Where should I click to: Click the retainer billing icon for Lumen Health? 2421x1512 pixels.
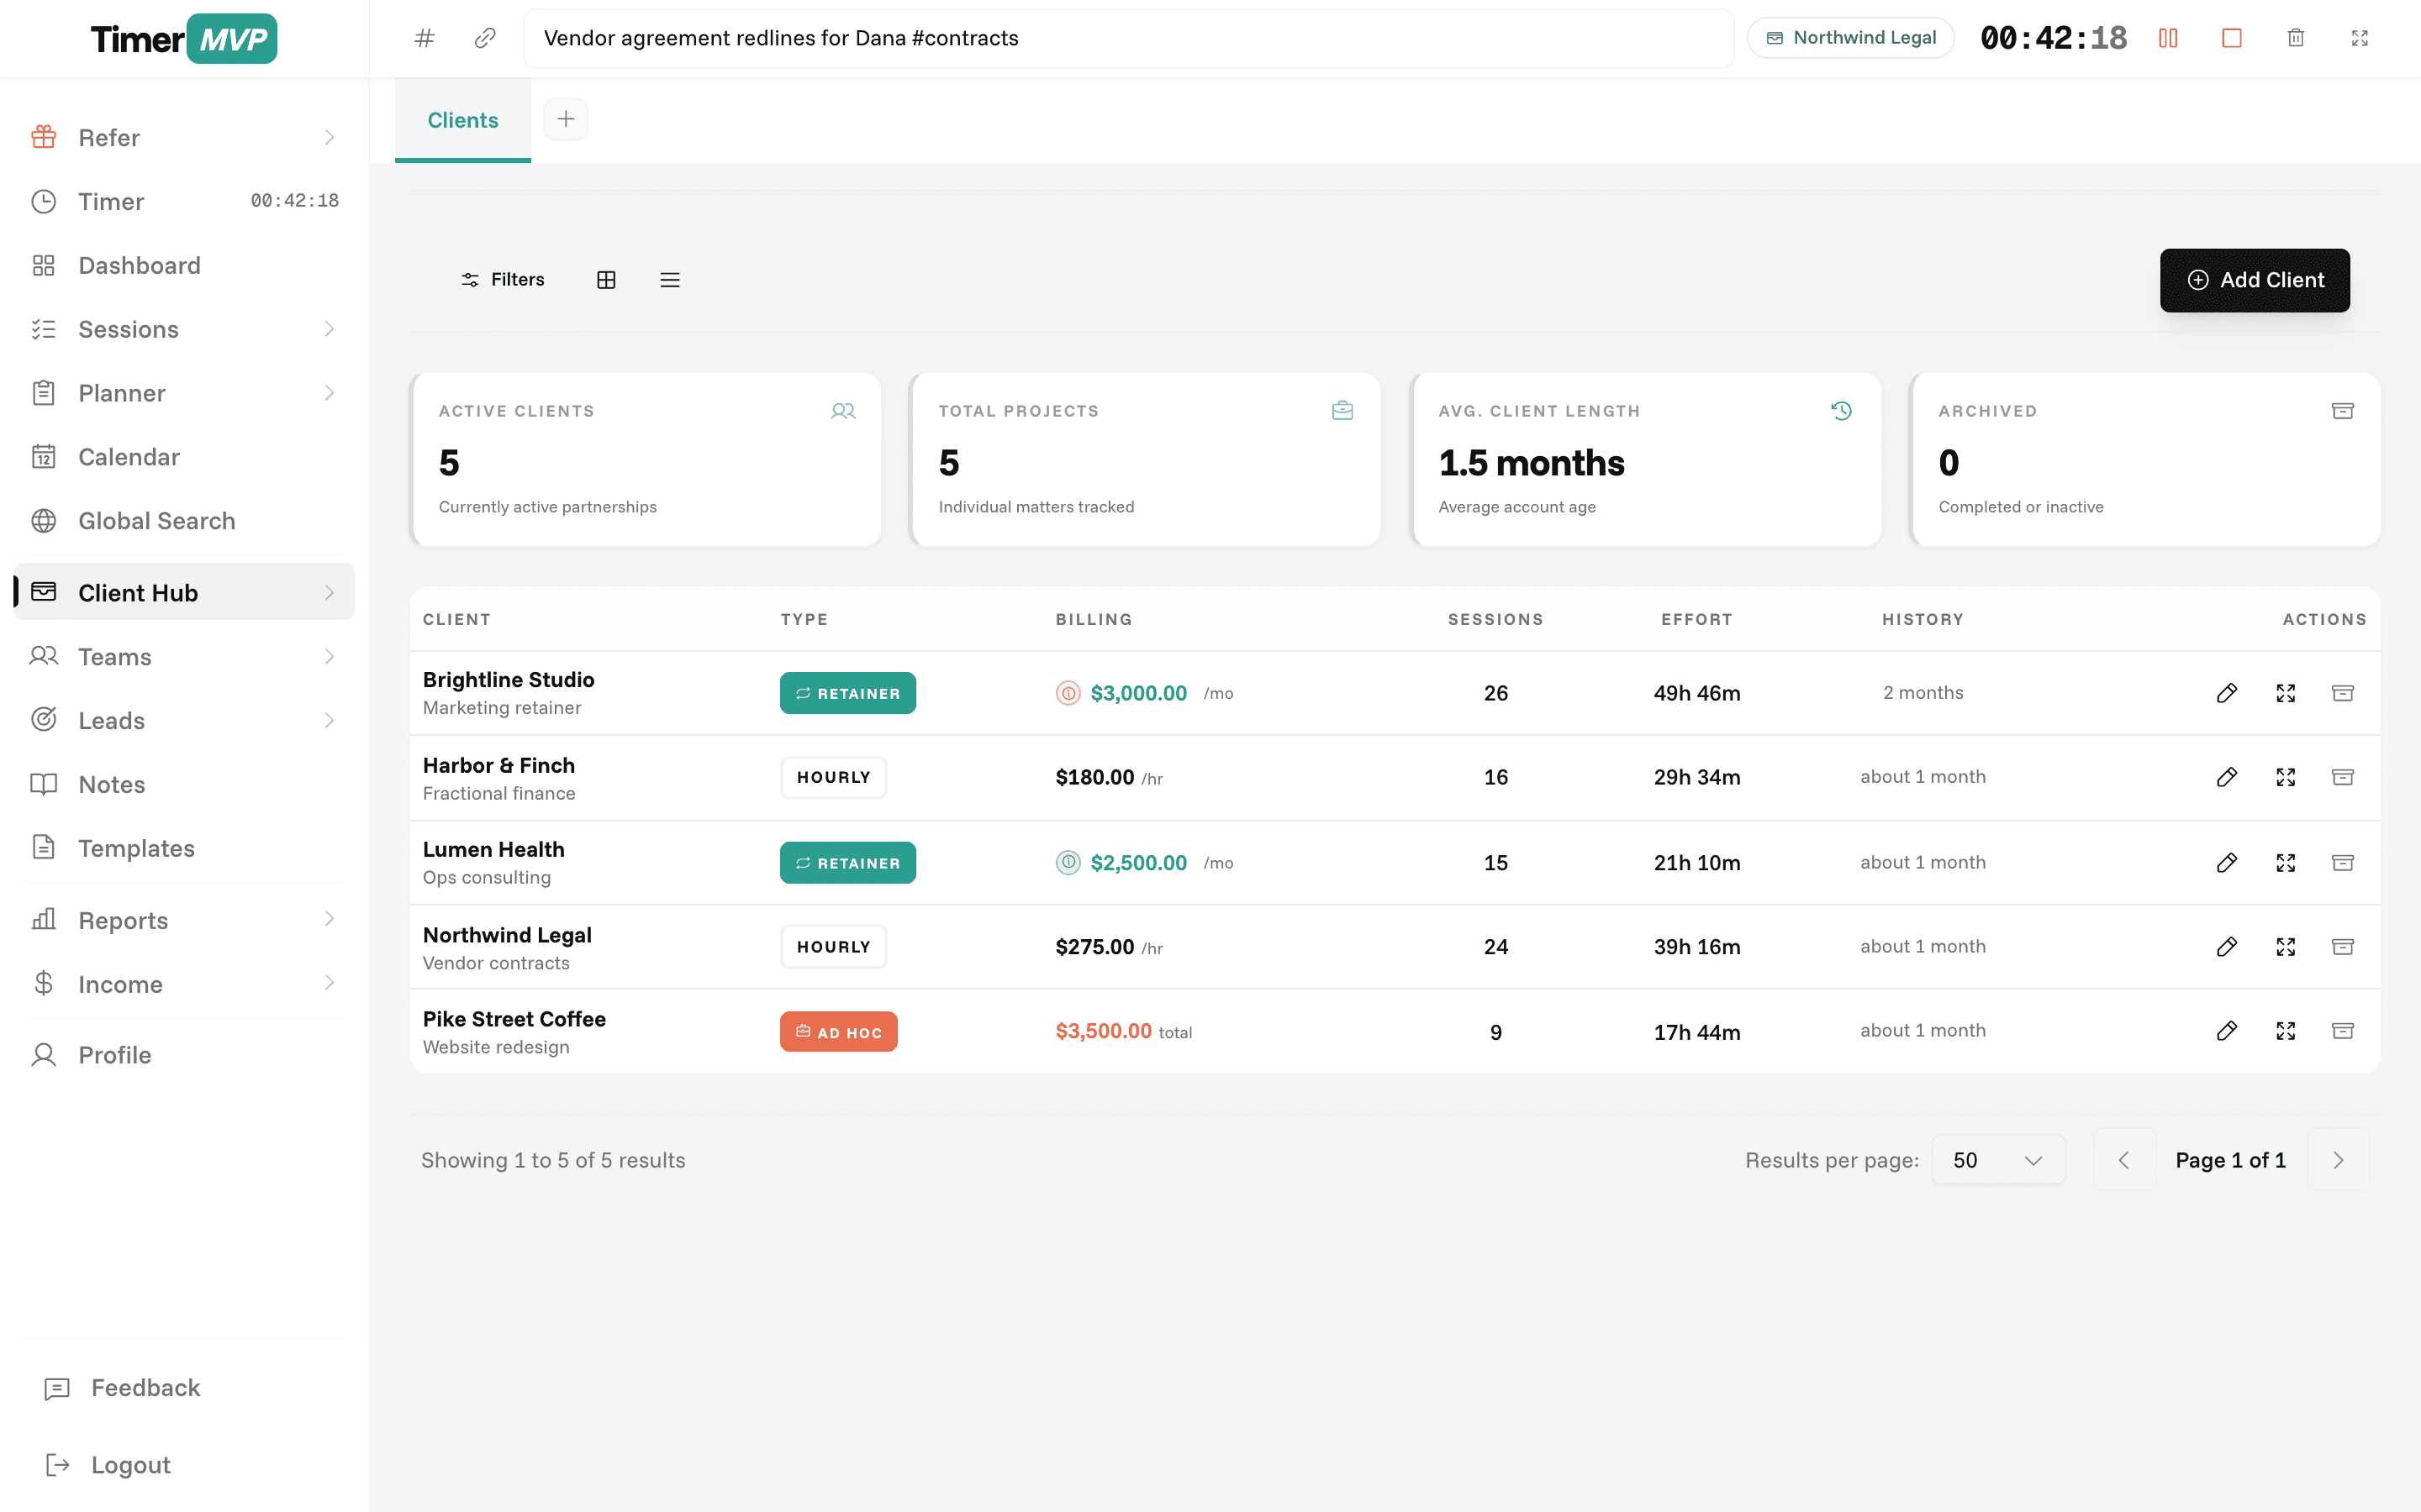(x=1068, y=862)
